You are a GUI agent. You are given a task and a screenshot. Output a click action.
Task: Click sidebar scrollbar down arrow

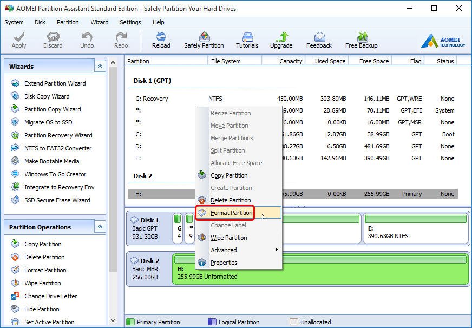[x=113, y=320]
